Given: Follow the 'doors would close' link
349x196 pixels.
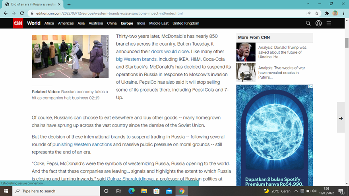Looking at the screenshot, I should pos(170,52).
